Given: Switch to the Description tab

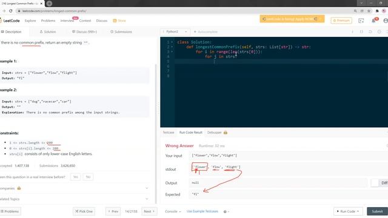Looking at the screenshot, I should tap(11, 32).
